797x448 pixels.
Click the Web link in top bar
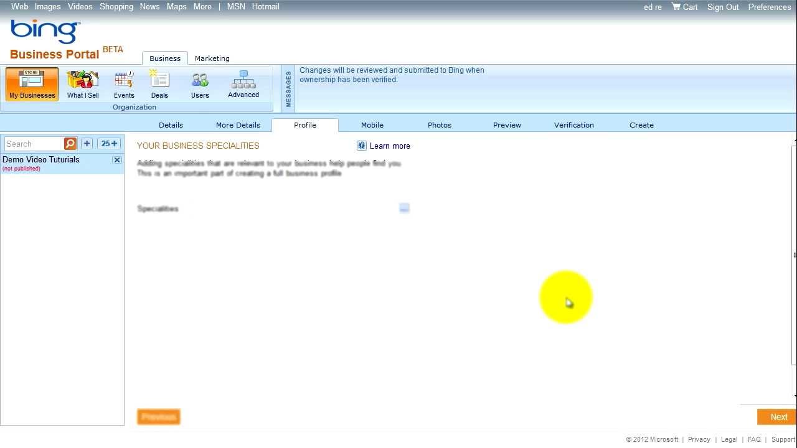pyautogui.click(x=19, y=7)
